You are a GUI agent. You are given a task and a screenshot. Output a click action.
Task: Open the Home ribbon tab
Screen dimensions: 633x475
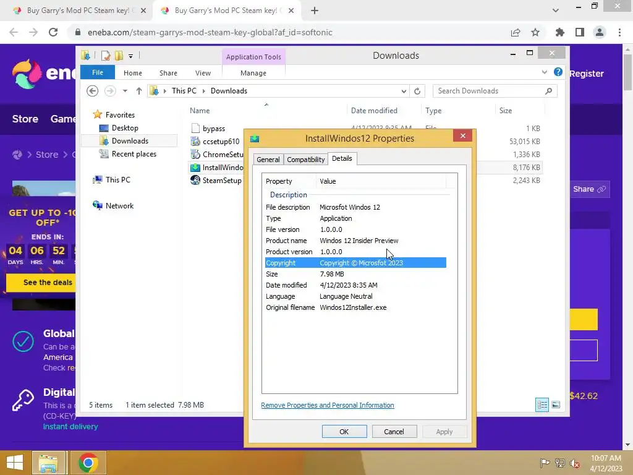[133, 73]
